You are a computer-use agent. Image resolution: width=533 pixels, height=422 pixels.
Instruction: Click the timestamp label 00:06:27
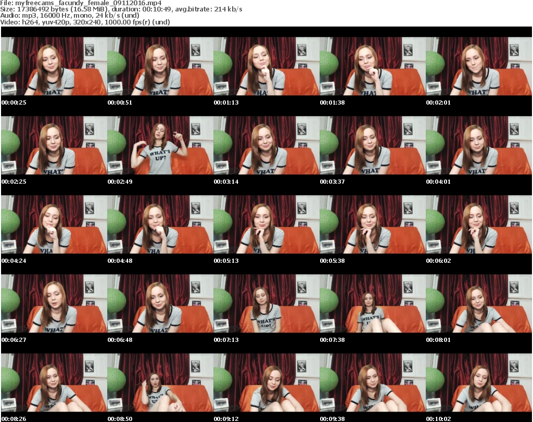tap(14, 340)
